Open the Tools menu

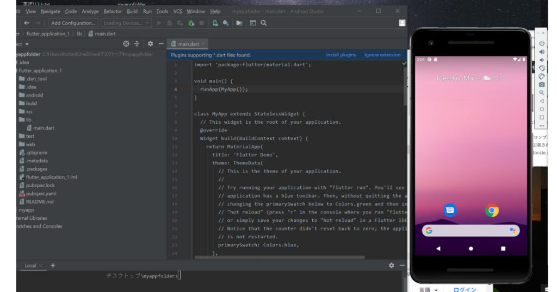click(x=162, y=11)
